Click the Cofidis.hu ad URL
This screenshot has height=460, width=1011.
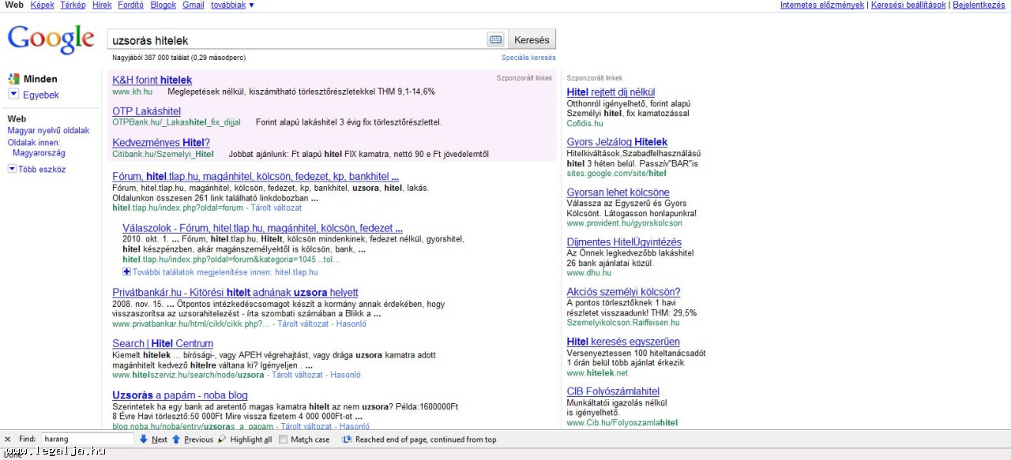(x=584, y=124)
